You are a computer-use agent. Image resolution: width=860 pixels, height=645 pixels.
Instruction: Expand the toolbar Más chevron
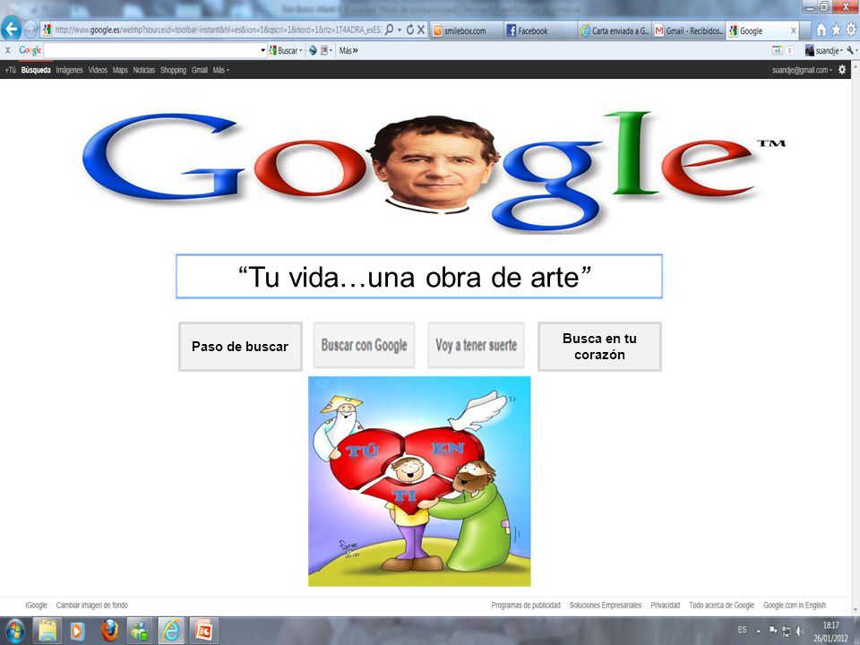(348, 50)
